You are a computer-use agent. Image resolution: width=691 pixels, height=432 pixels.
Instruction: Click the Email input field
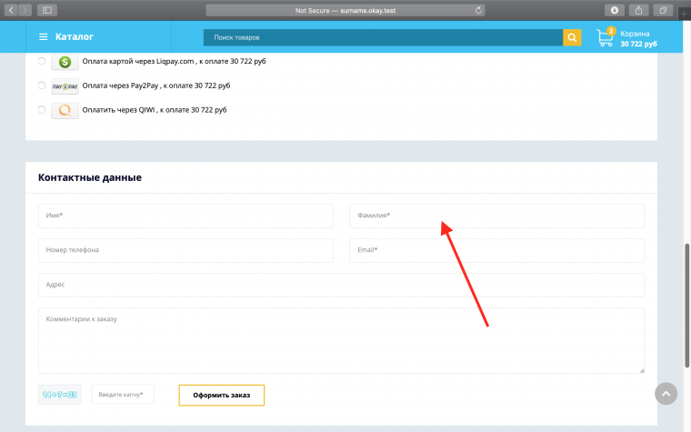click(x=496, y=250)
